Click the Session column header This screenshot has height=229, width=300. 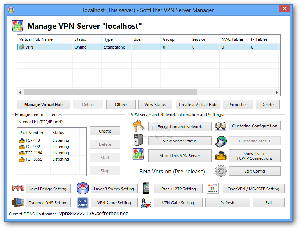point(205,39)
